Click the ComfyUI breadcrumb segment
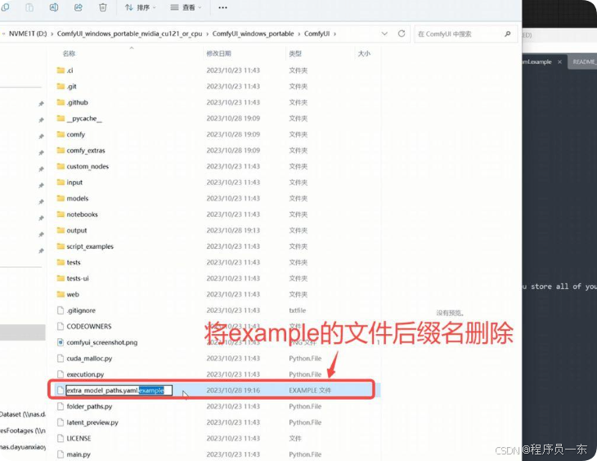597x461 pixels. [316, 34]
